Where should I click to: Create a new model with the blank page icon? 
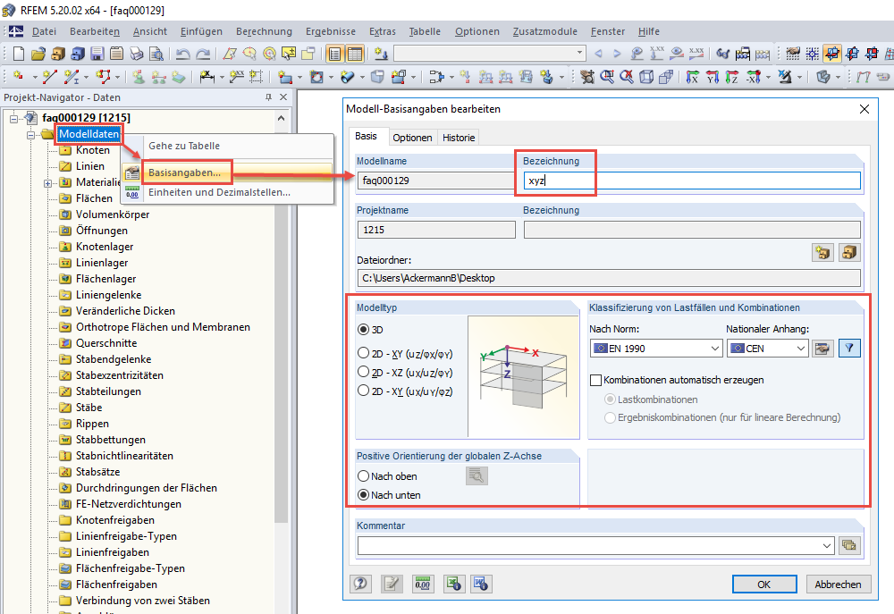[18, 54]
